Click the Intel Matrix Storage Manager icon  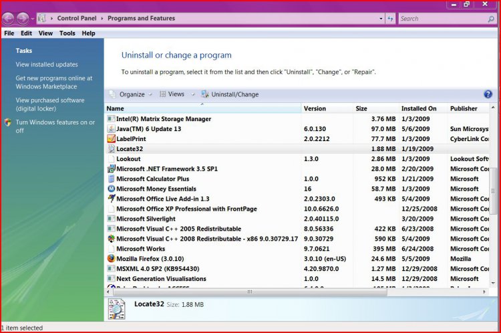[111, 118]
